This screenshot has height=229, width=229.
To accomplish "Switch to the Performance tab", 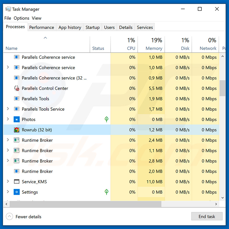I will [42, 27].
